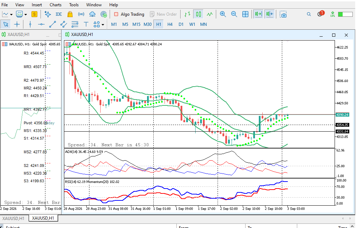The width and height of the screenshot is (358, 228).
Task: Open the Charts menu
Action: coord(56,5)
